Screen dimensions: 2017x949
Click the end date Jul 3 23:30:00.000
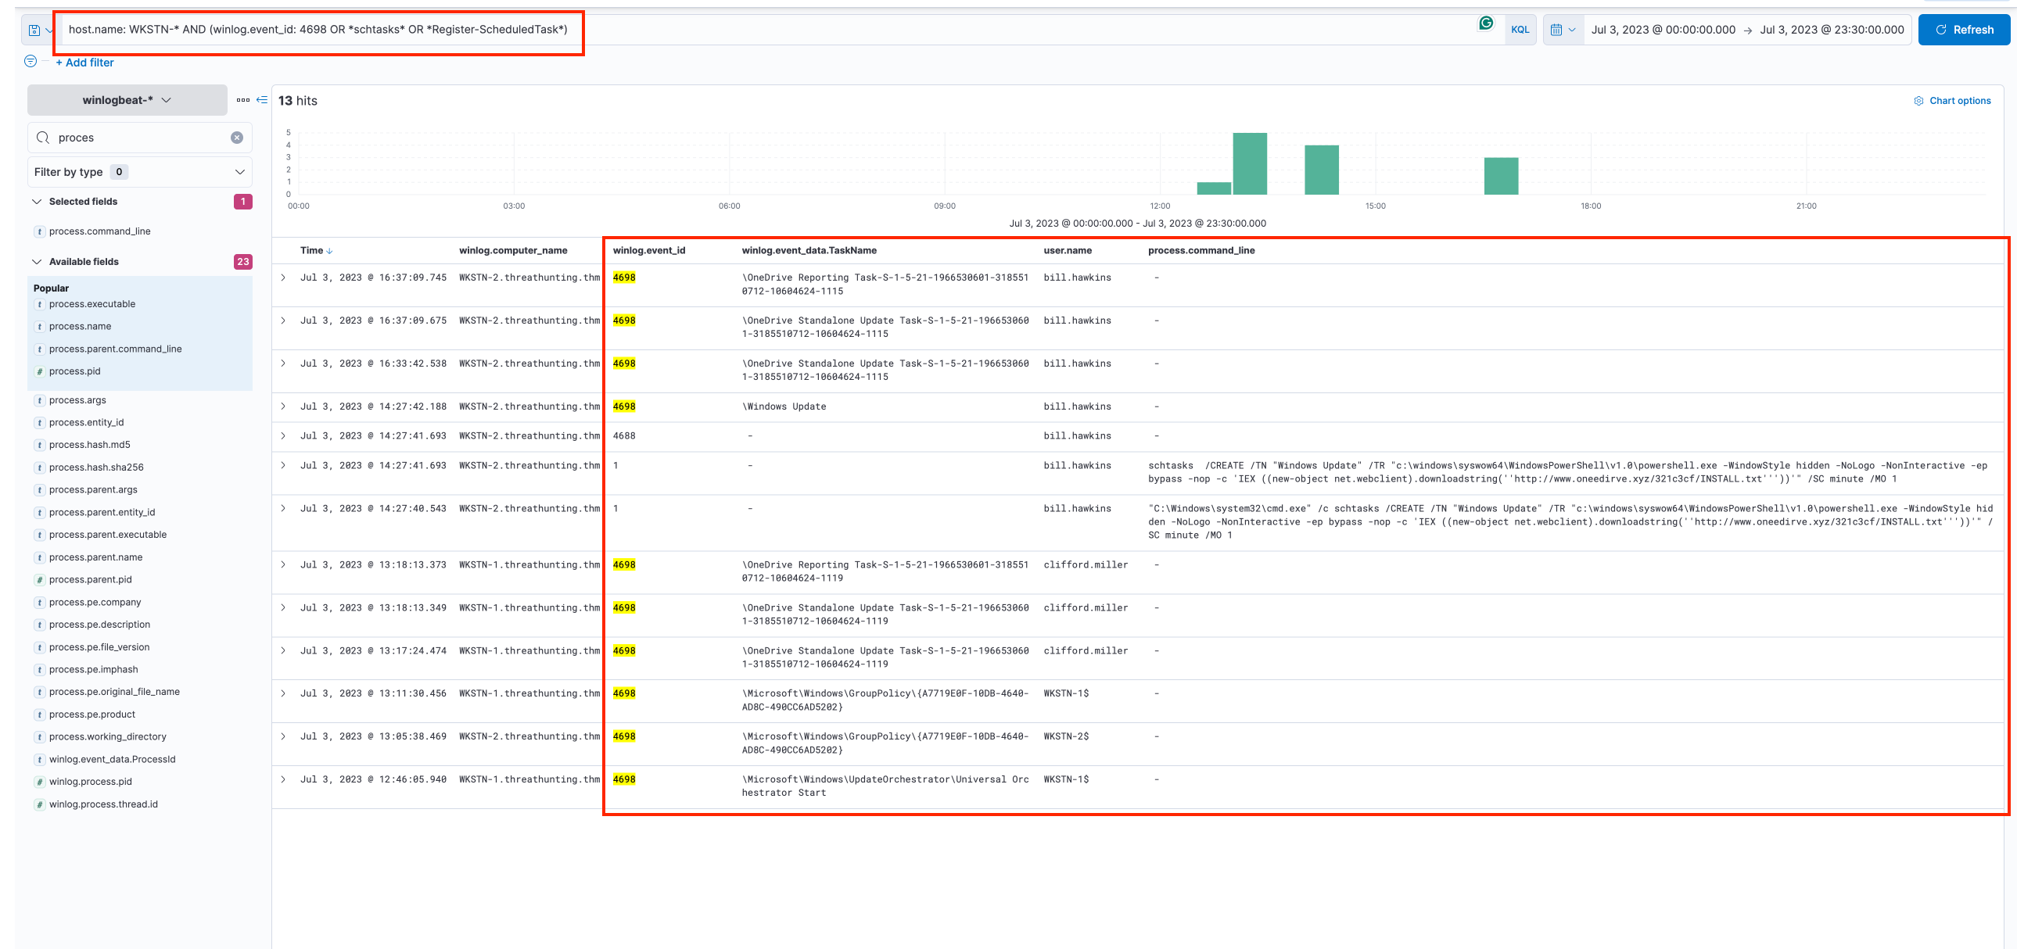[1832, 30]
